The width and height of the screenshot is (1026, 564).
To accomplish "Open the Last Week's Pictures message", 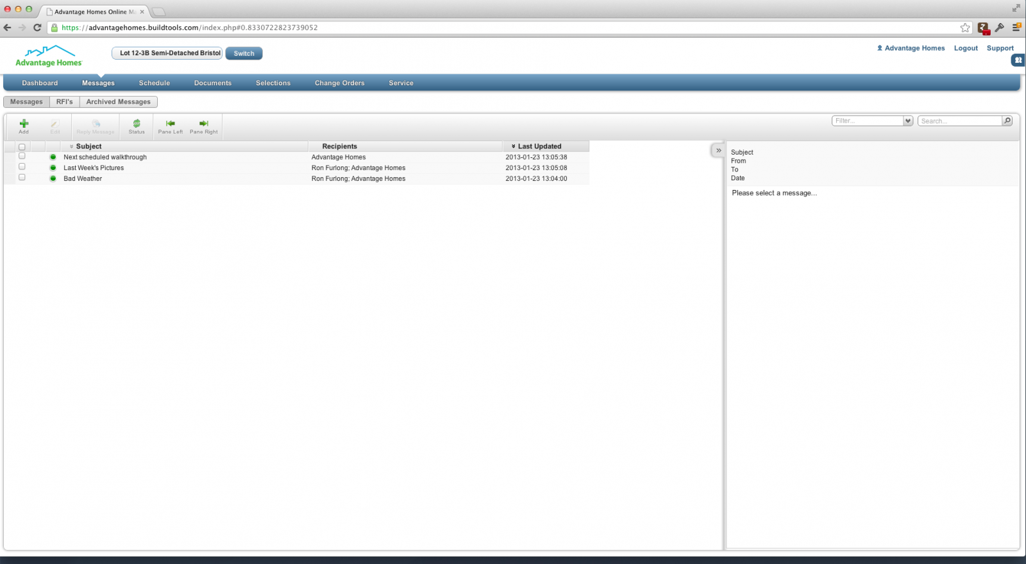I will (94, 168).
